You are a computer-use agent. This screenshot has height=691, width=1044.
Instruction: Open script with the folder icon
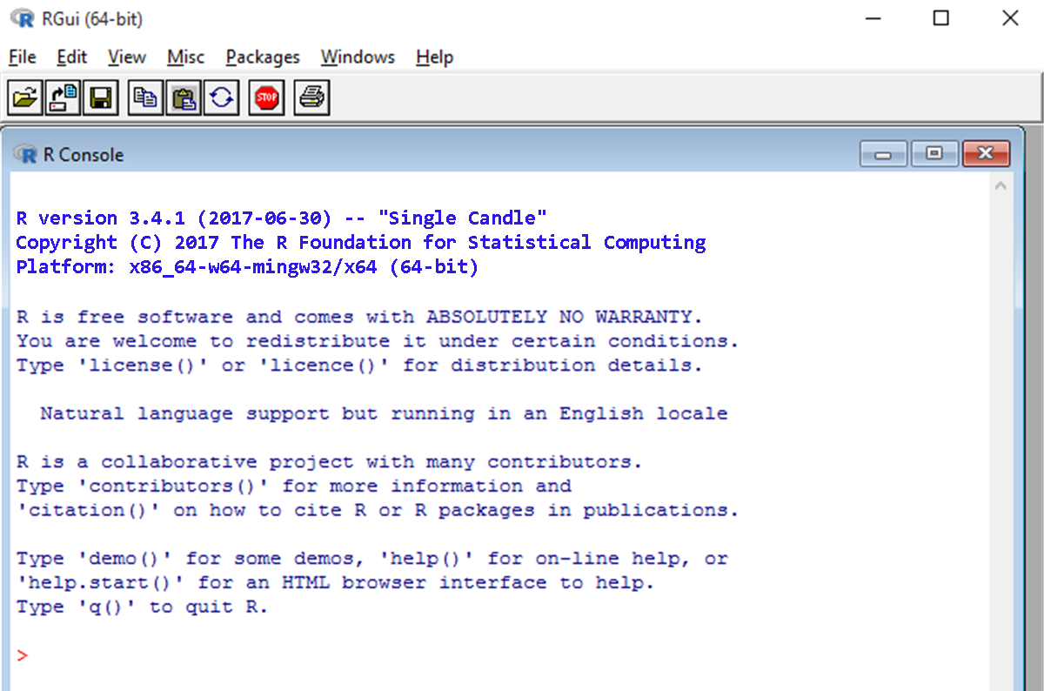click(25, 97)
